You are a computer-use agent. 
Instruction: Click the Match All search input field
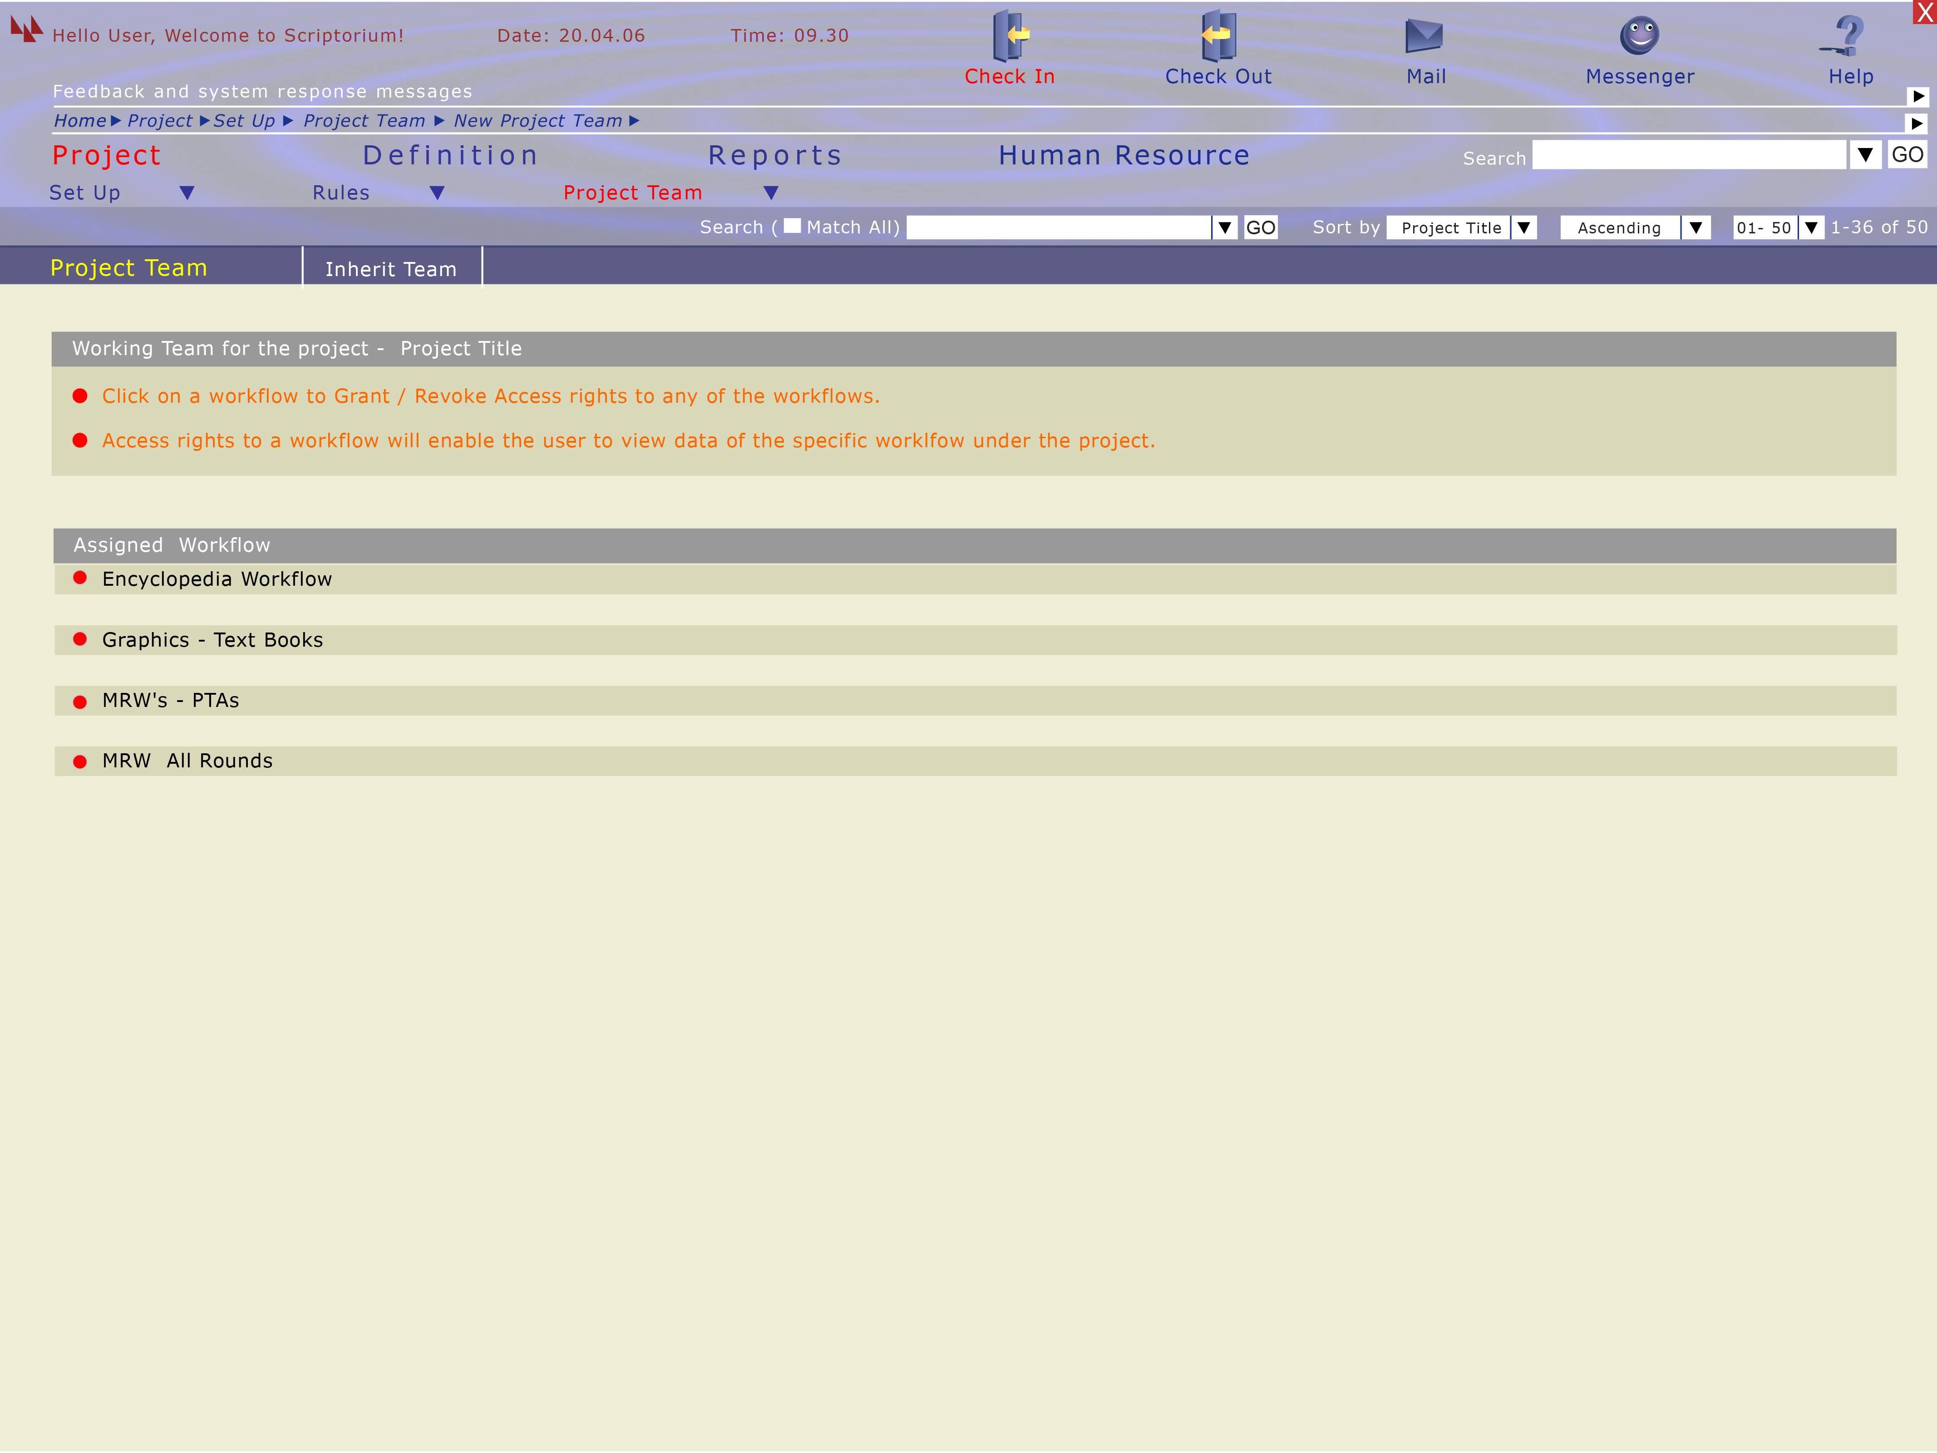click(1058, 228)
